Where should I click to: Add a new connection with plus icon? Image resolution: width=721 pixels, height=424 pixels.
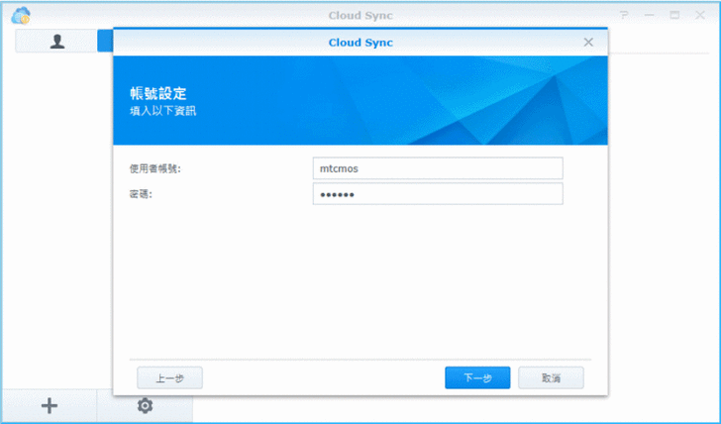(x=50, y=405)
